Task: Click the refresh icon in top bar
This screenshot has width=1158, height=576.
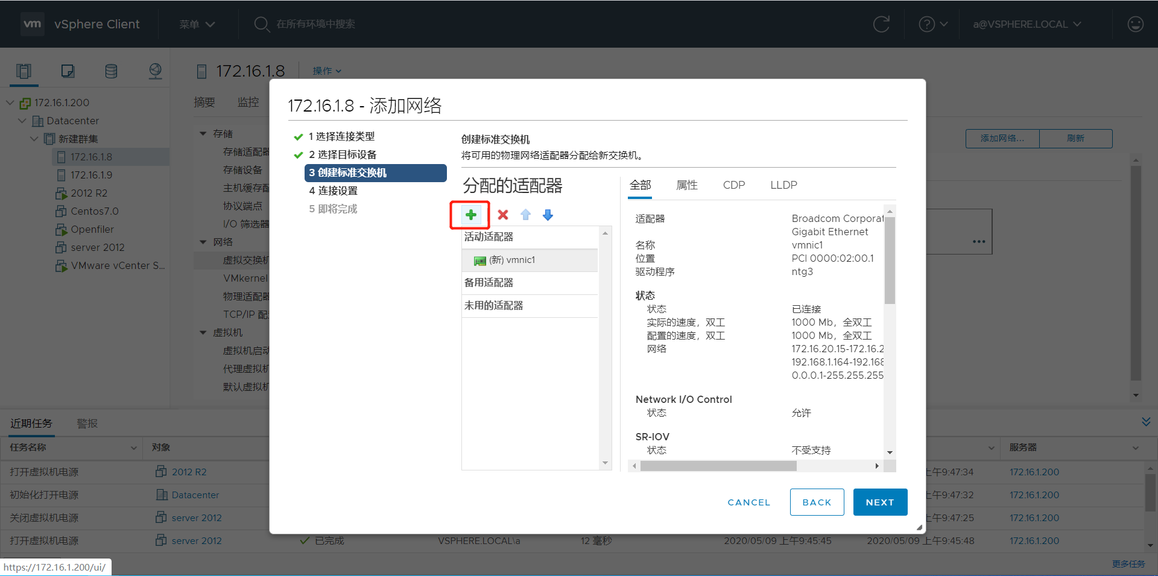Action: pyautogui.click(x=881, y=24)
